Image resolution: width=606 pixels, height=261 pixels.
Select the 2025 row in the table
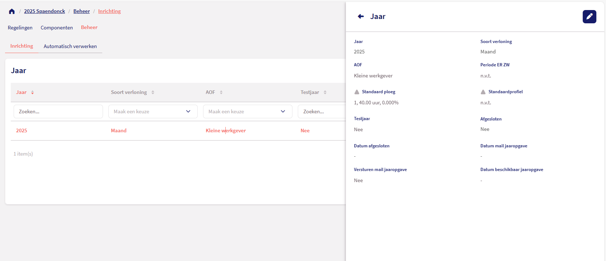tap(22, 131)
